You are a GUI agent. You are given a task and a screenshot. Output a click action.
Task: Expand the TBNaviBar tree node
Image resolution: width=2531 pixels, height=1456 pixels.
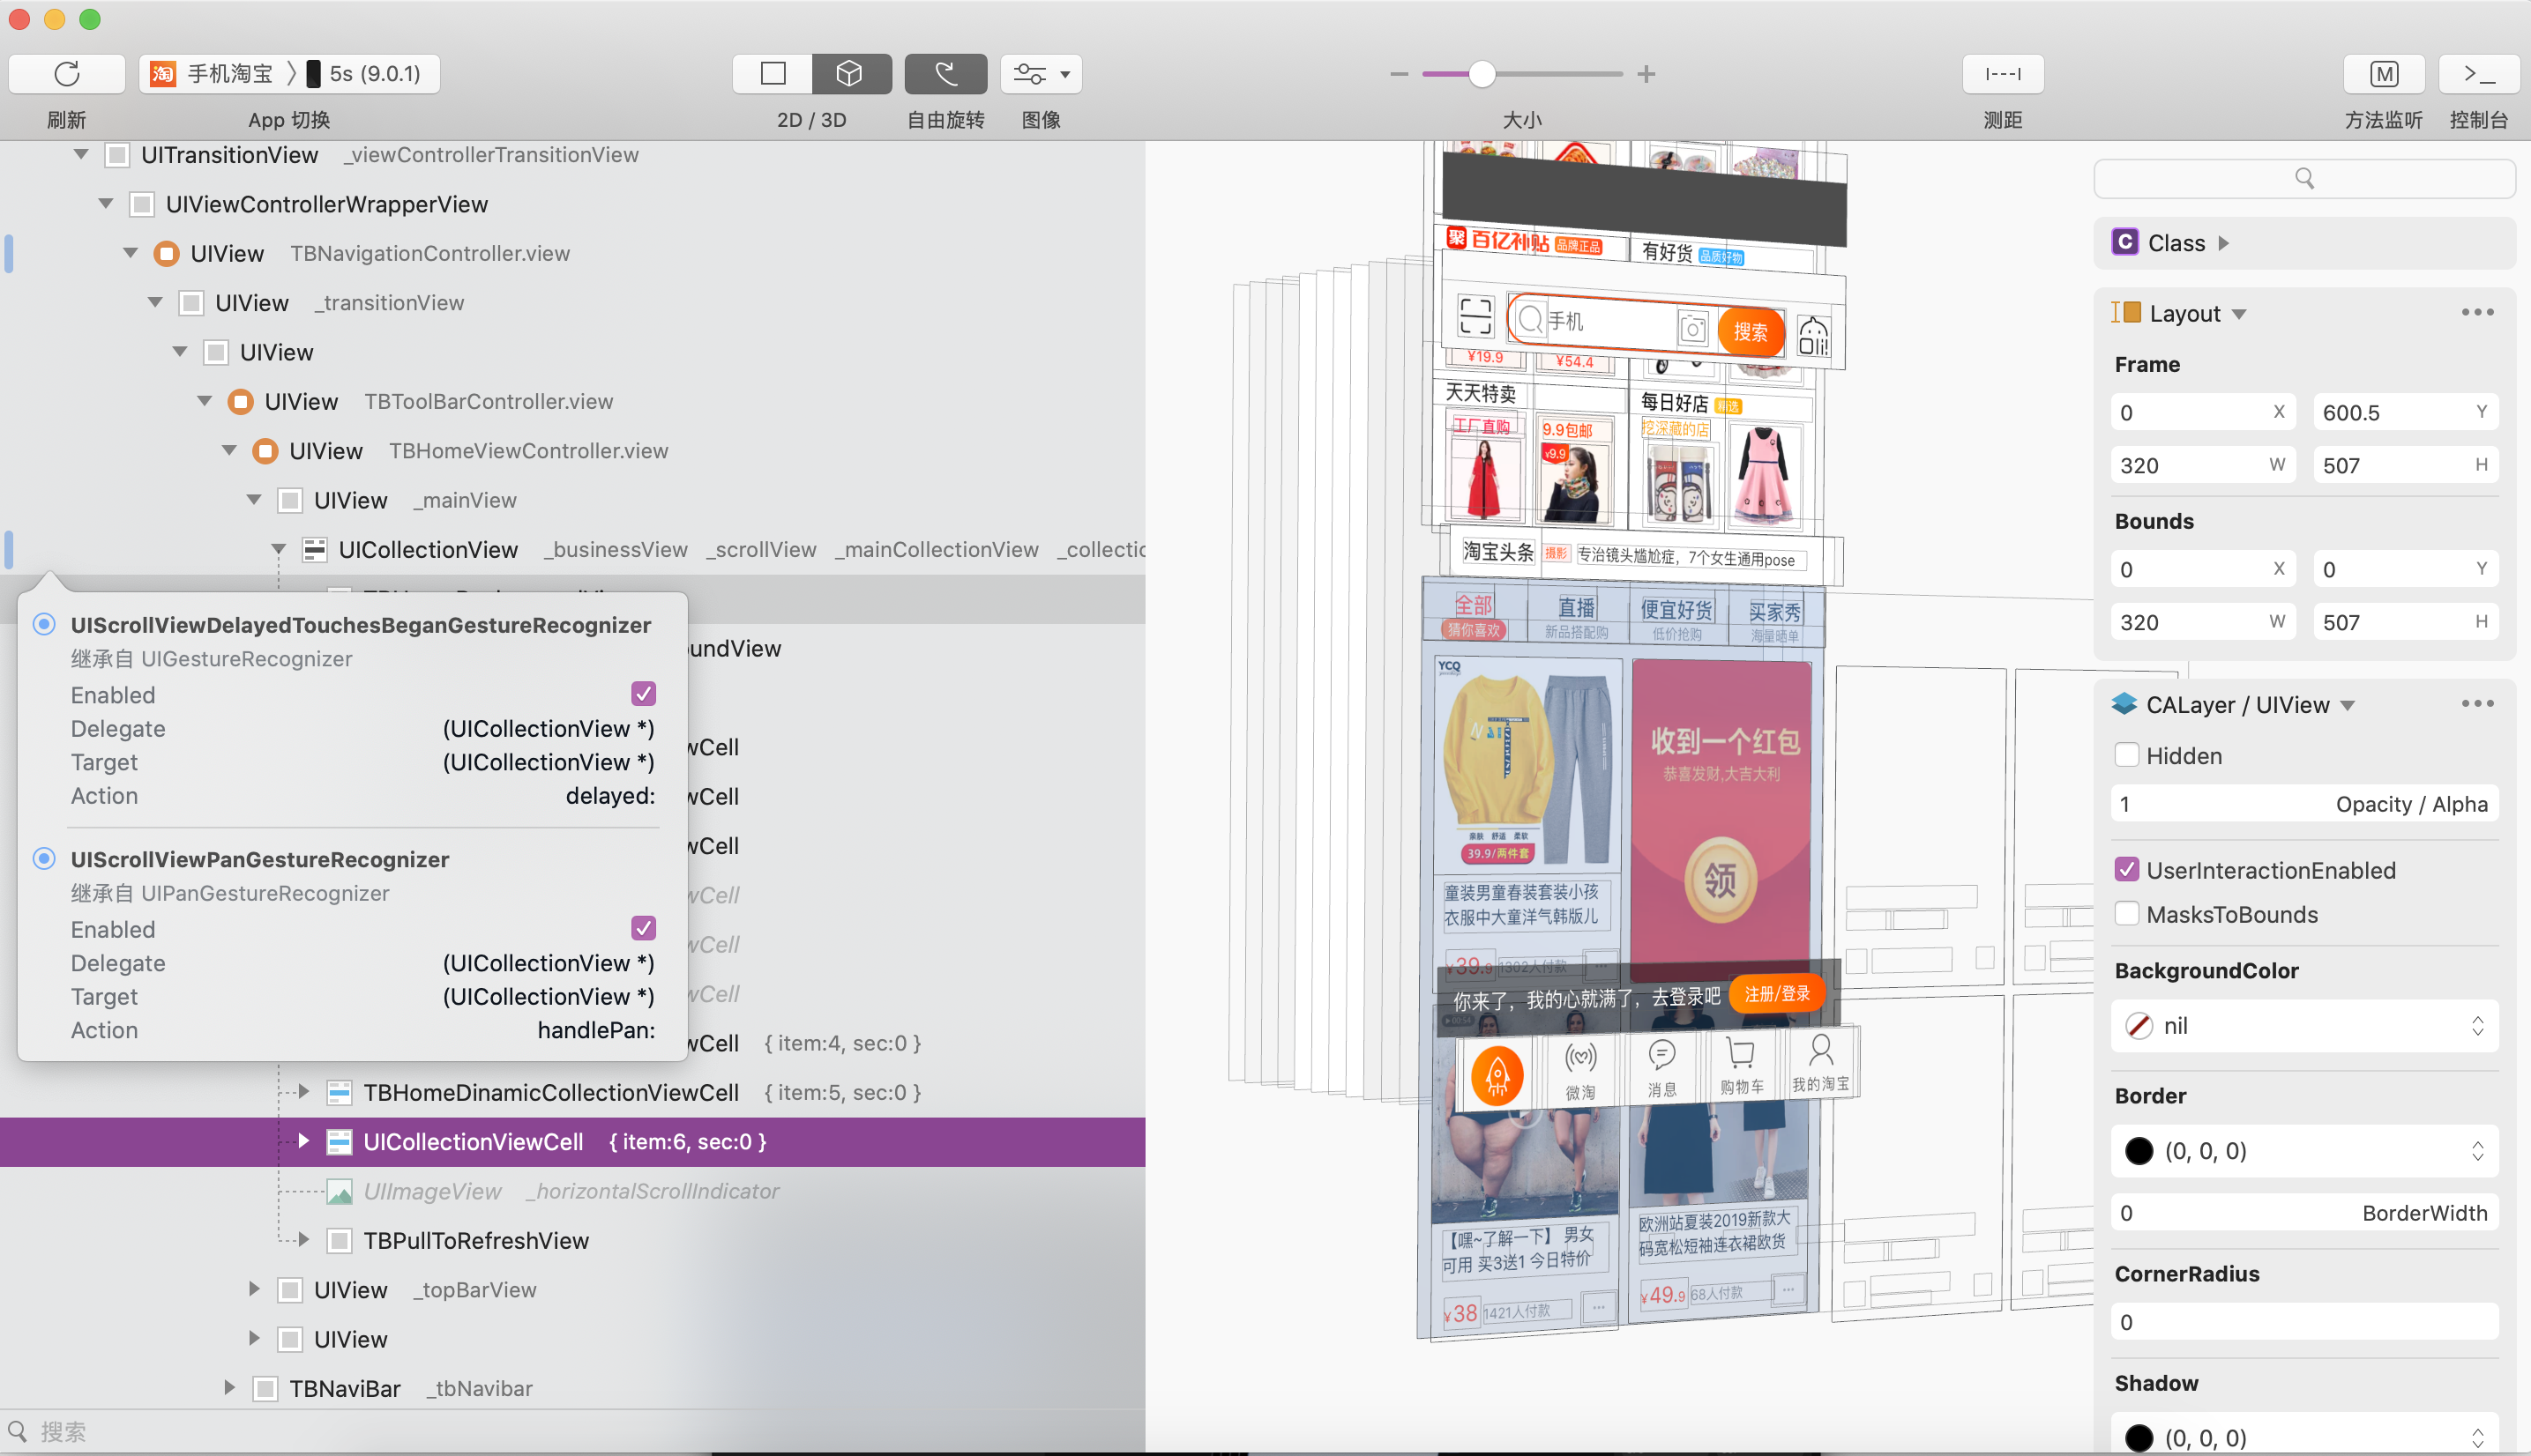click(x=229, y=1387)
